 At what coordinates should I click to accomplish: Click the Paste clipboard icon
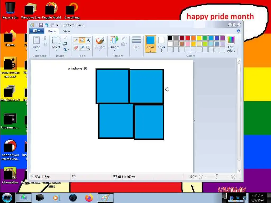pyautogui.click(x=36, y=40)
